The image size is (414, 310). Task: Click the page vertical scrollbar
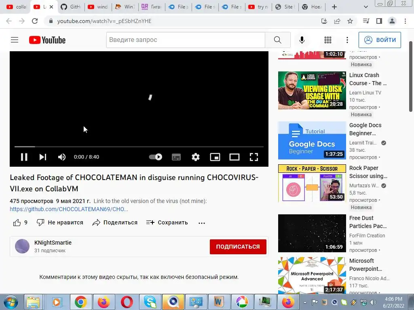point(411,76)
